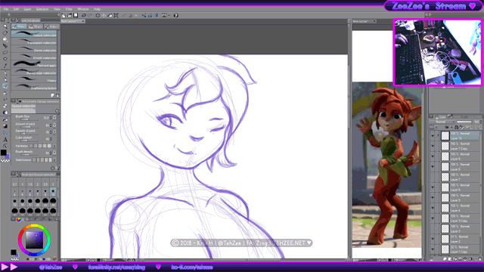Toggle visibility eye of Layer 7 Copy
The width and height of the screenshot is (484, 272).
click(433, 146)
